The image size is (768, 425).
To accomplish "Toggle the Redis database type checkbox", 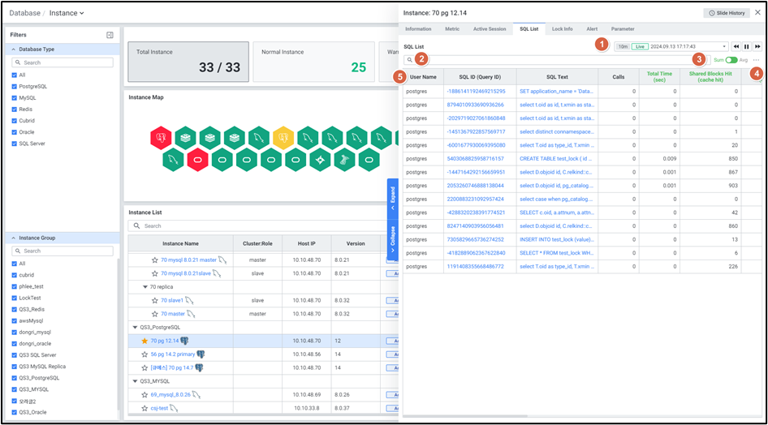I will [x=14, y=109].
